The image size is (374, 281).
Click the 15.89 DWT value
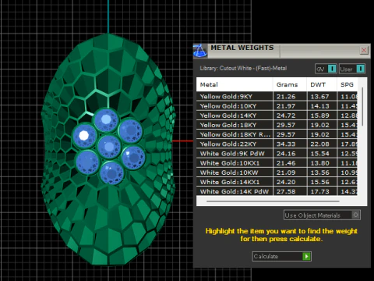tap(319, 116)
